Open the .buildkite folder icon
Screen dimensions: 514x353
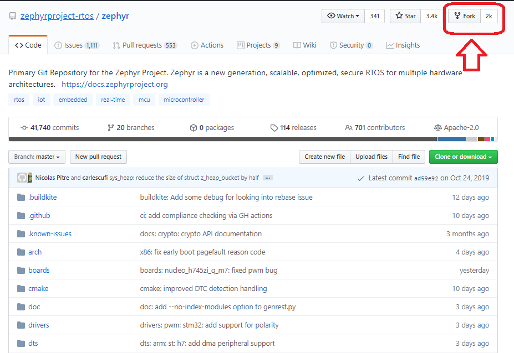click(21, 198)
